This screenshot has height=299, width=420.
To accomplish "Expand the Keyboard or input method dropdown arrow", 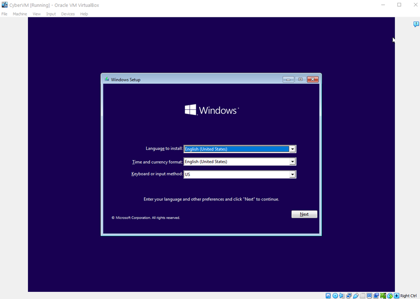I will [x=292, y=175].
